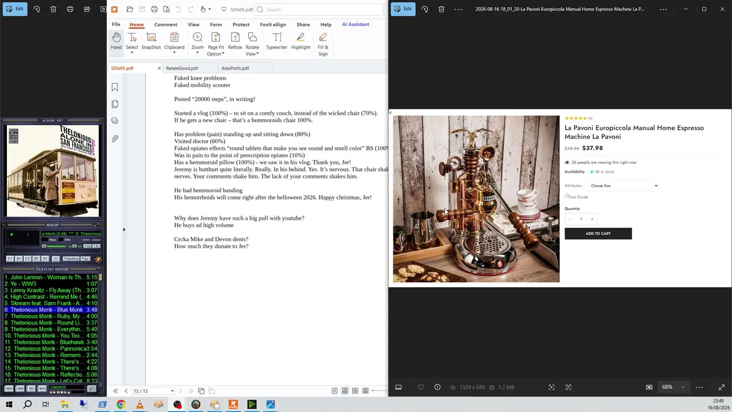Click the AI Assistant button in Foxit
This screenshot has height=412, width=732.
(356, 25)
